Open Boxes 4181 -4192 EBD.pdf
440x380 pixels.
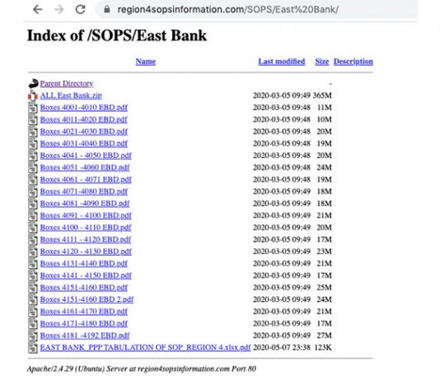[85, 336]
